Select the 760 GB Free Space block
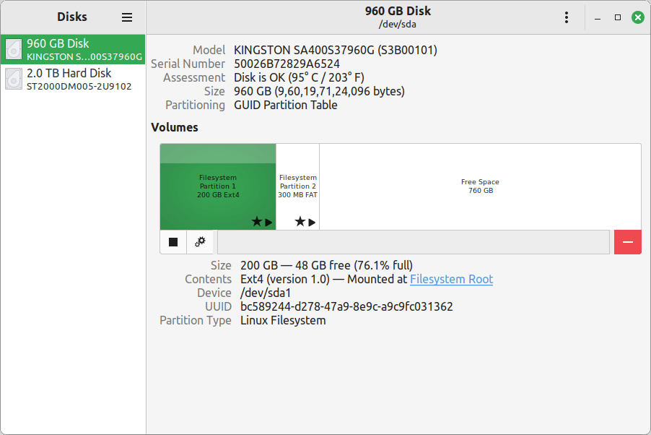This screenshot has height=435, width=651. point(480,186)
